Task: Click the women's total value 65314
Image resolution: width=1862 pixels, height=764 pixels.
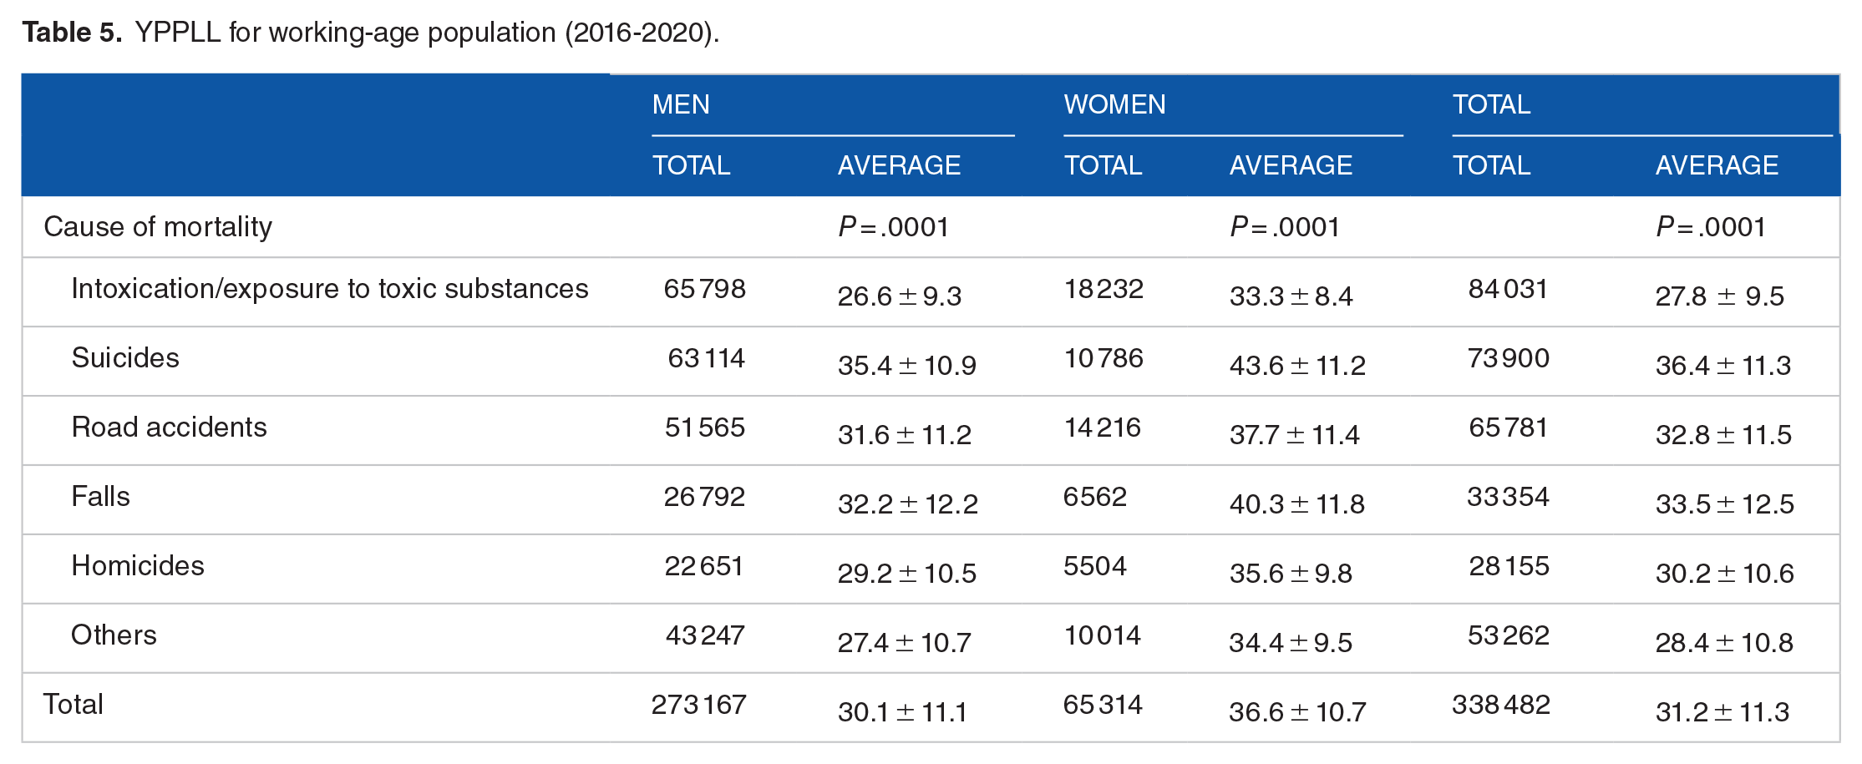Action: click(1103, 705)
